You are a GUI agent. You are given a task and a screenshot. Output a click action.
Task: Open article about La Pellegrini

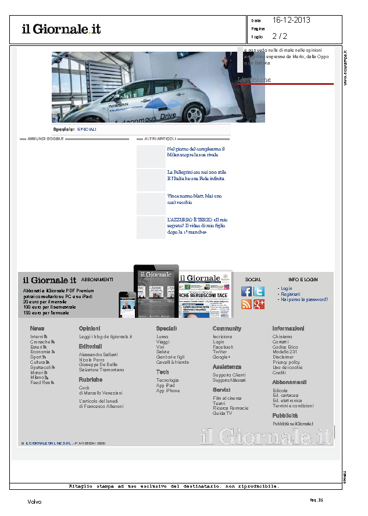196,175
